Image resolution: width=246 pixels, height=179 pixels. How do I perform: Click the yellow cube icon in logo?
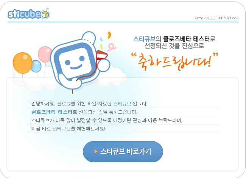pos(46,14)
